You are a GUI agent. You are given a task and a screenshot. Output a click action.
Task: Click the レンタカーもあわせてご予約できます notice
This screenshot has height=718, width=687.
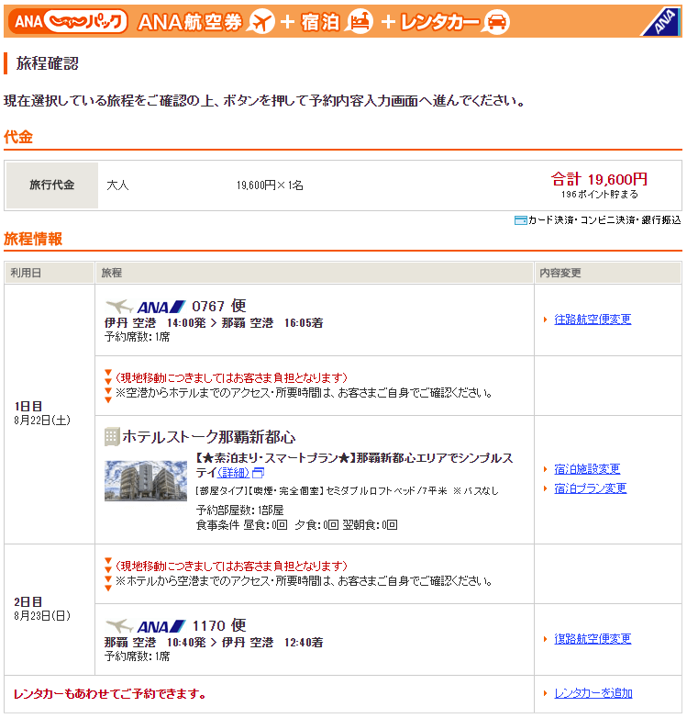tap(110, 694)
